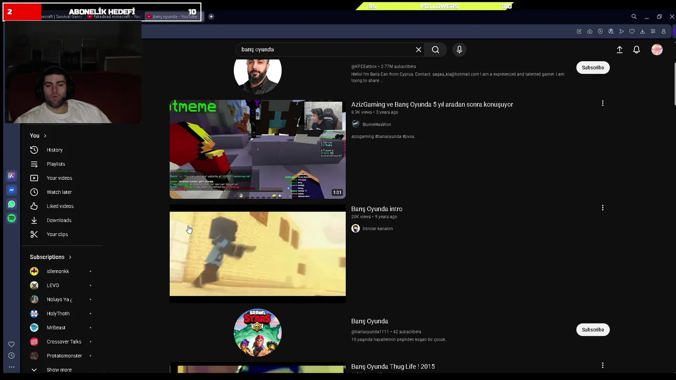
Task: Open MrBeast subscription
Action: (56, 328)
